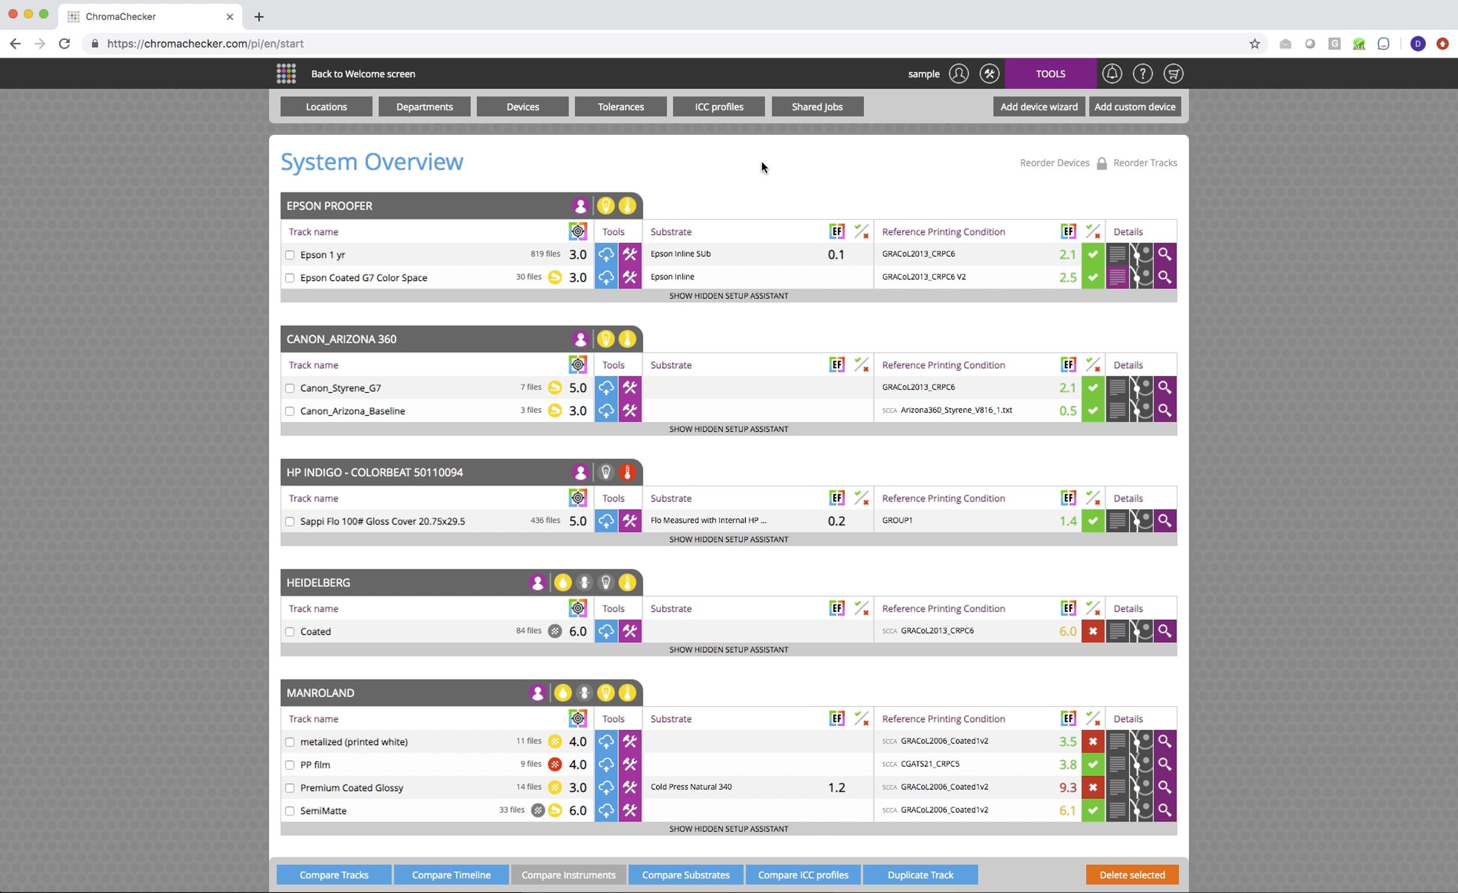Show hidden setup assistant under Heidelberg
1458x893 pixels.
[728, 650]
